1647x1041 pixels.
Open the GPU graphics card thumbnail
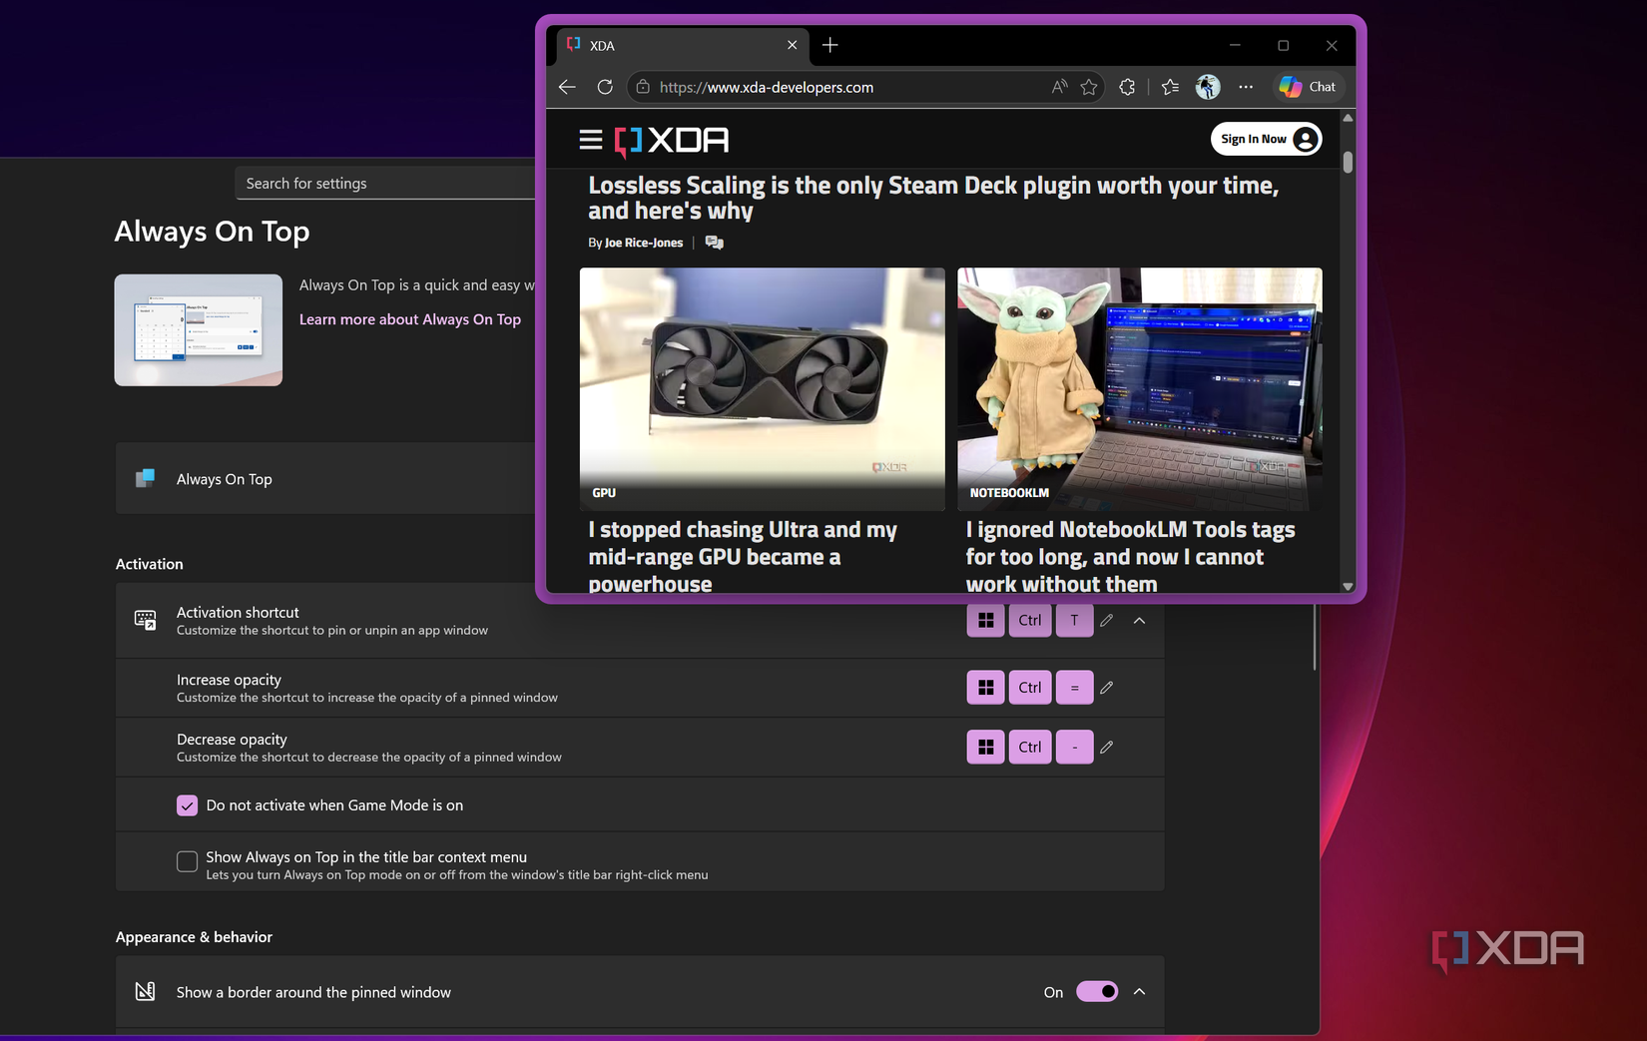tap(763, 389)
